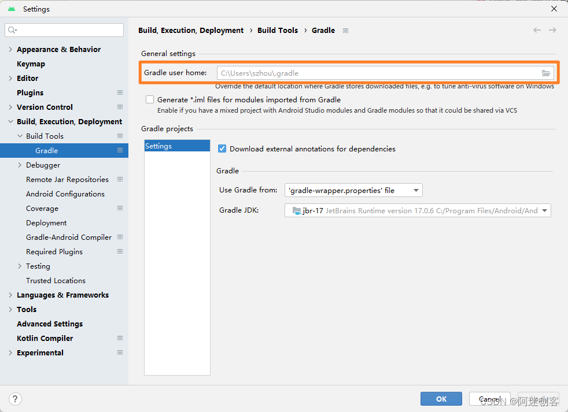Click the project-level icon next to Plugins

tap(120, 92)
